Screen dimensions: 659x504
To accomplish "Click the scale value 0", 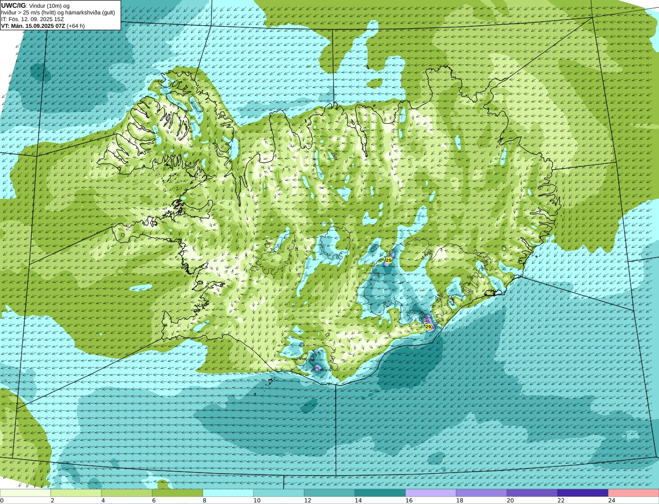I will click(2, 500).
